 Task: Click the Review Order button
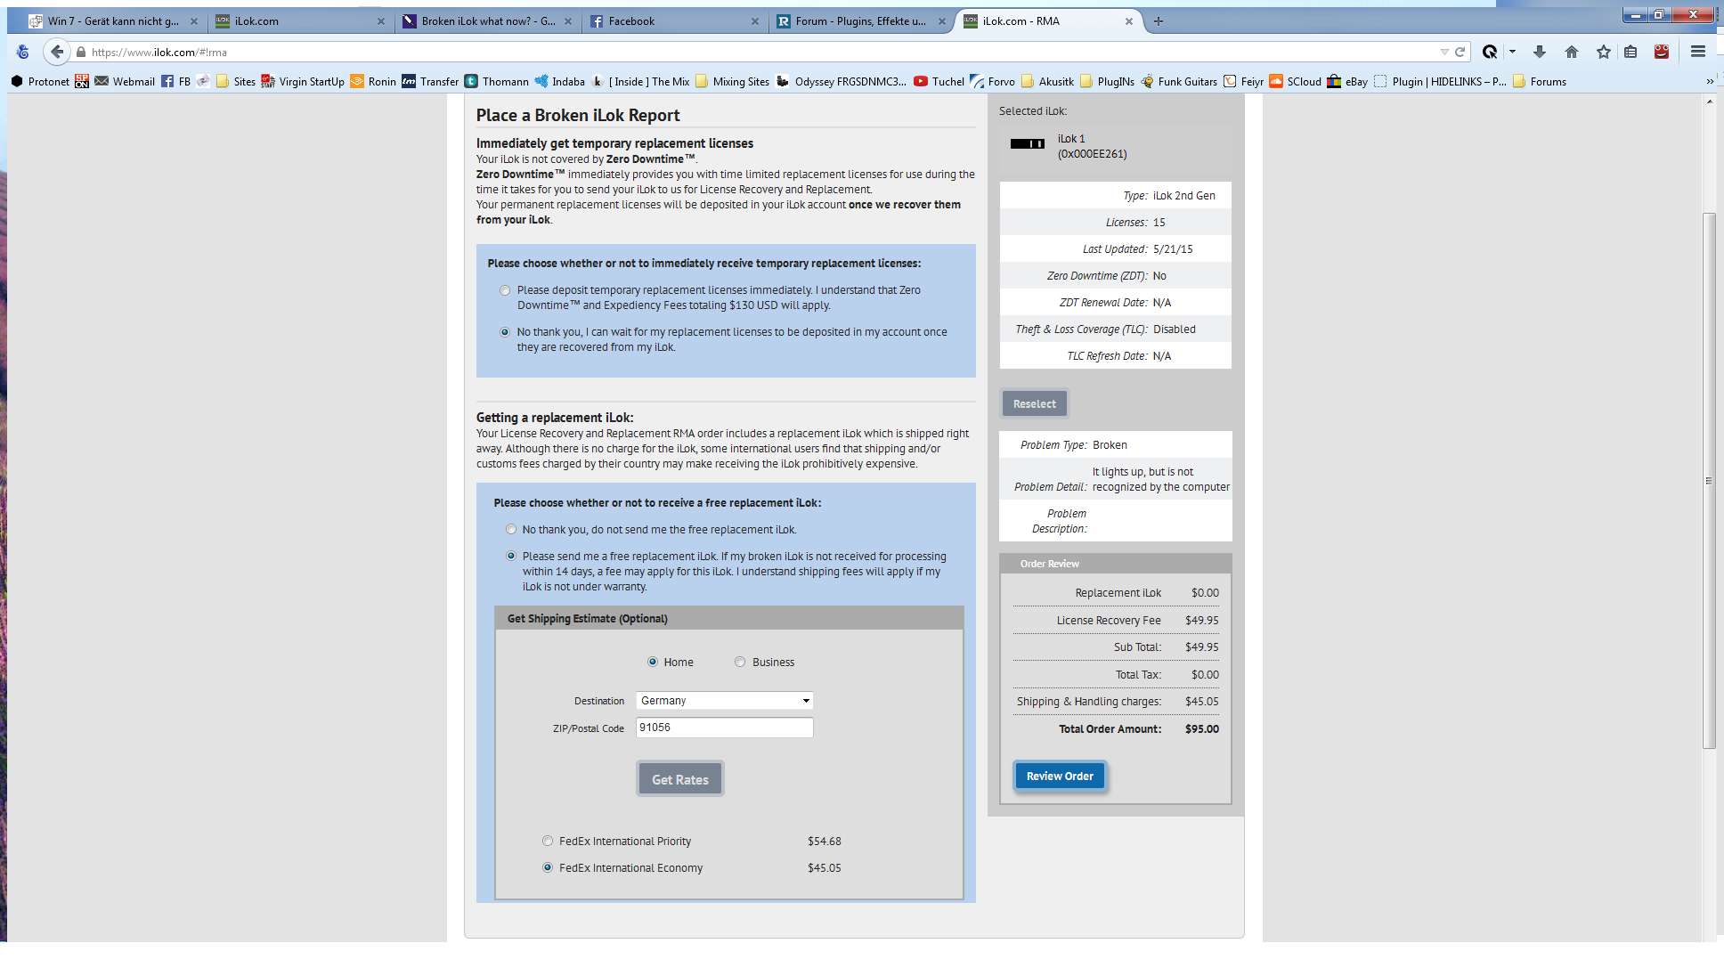coord(1060,776)
